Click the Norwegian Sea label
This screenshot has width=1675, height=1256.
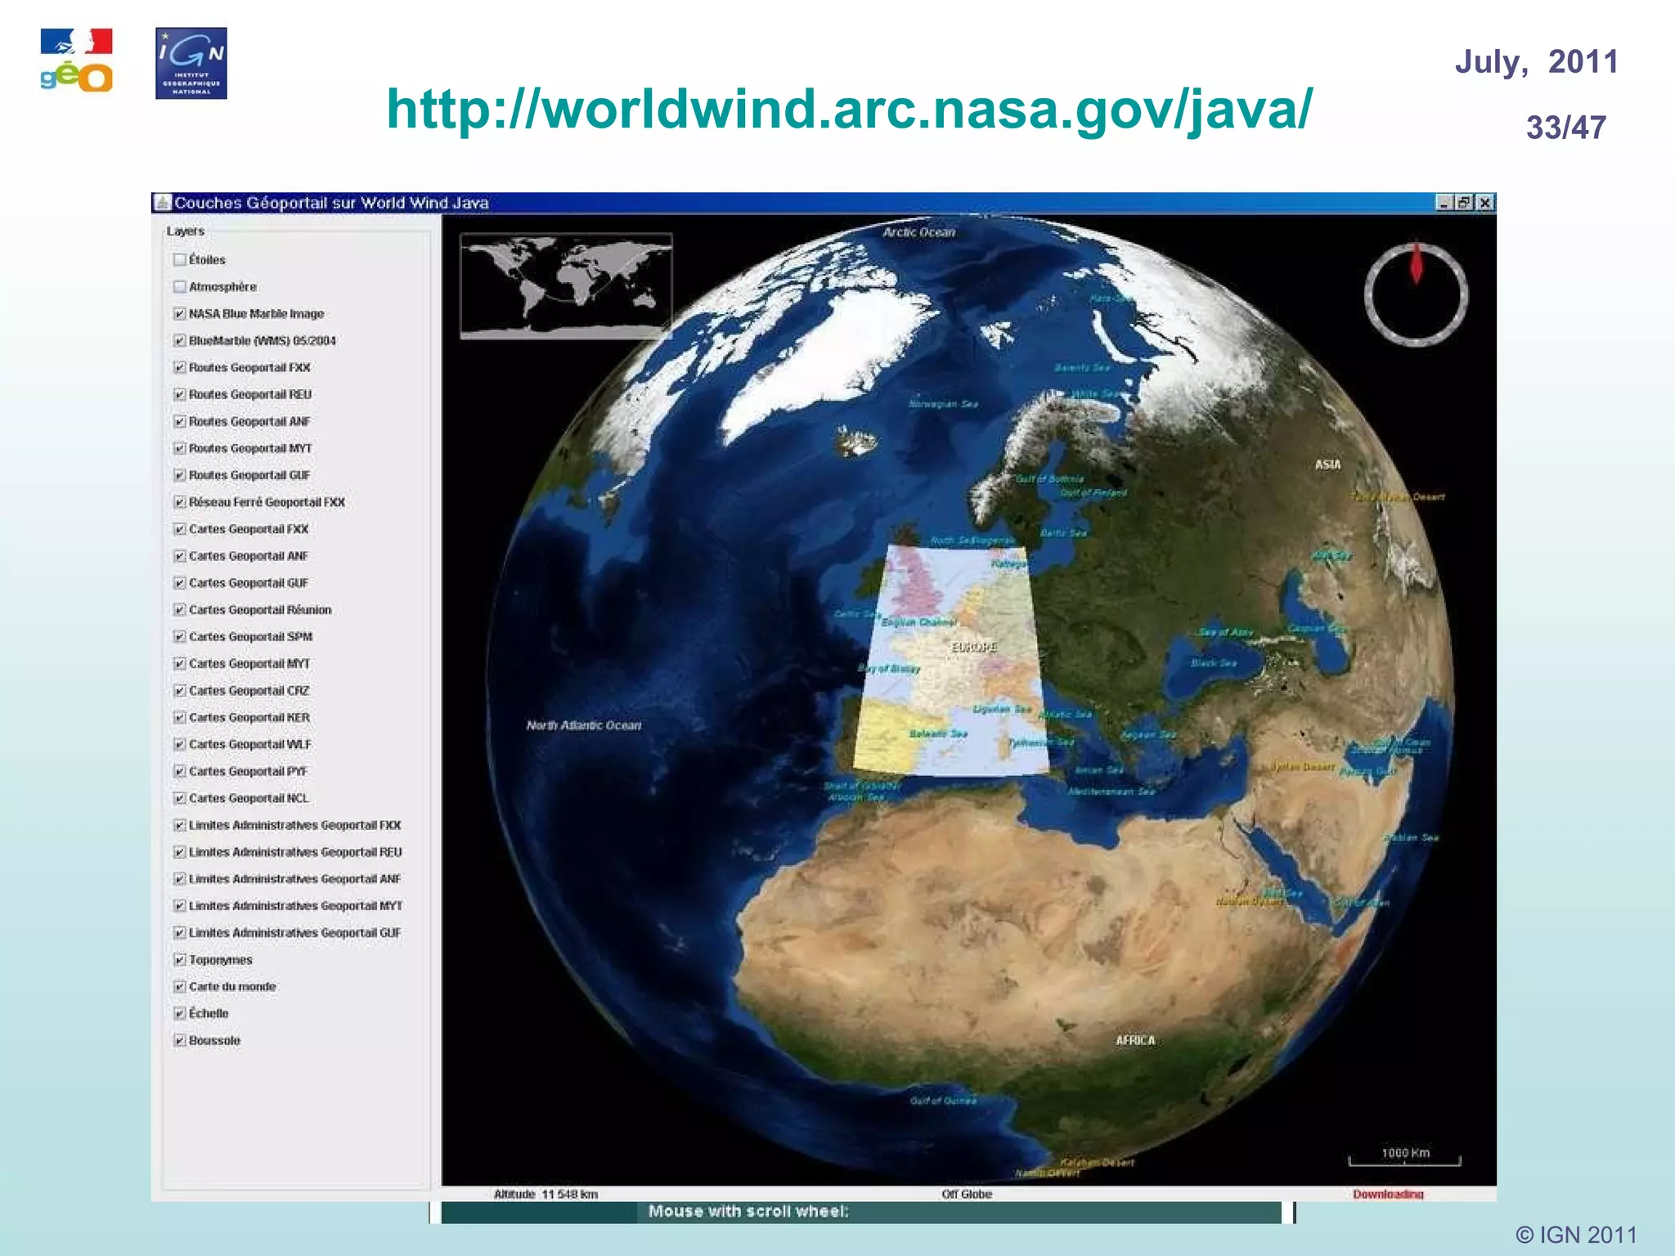click(943, 404)
